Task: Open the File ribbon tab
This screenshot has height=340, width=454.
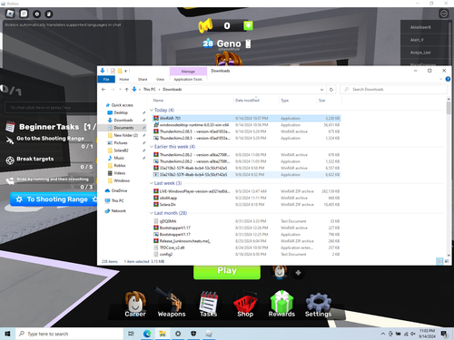Action: tap(106, 79)
